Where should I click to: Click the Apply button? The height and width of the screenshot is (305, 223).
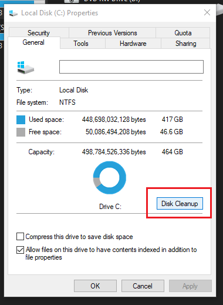190,286
